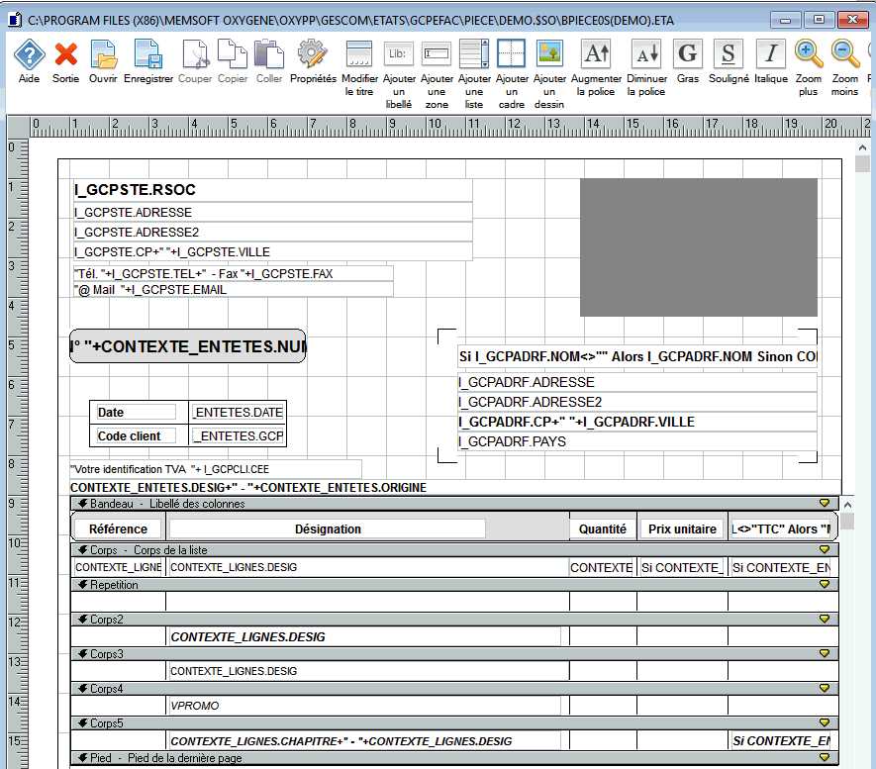
Task: Collapse the Corps5 section arrow
Action: tap(83, 723)
